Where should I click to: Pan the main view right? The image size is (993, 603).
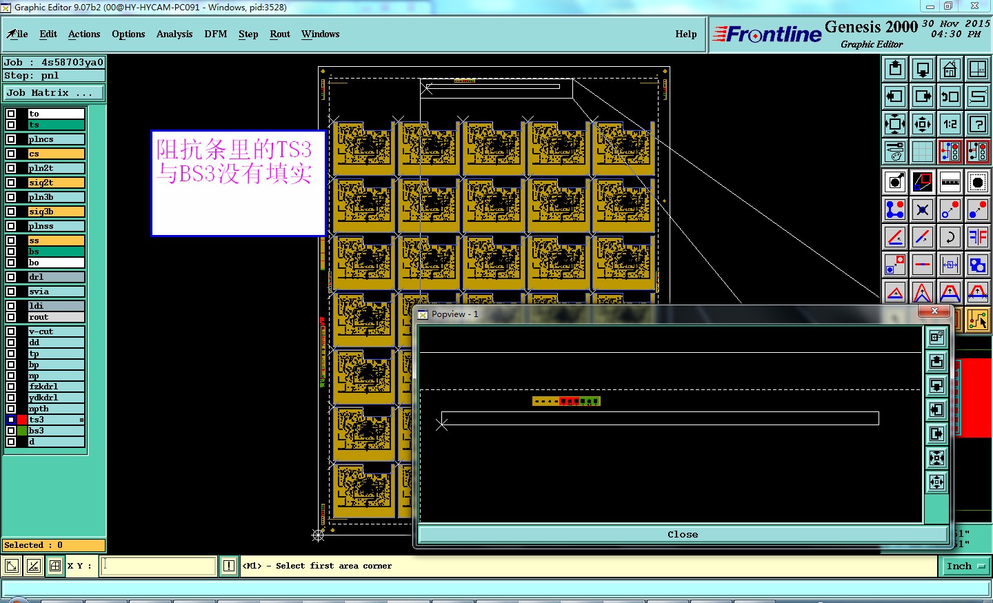923,96
